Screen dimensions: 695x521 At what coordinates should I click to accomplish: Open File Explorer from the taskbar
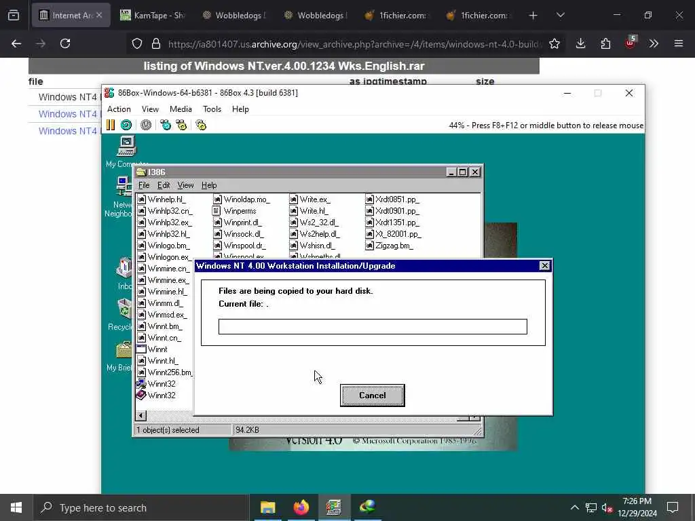click(267, 507)
